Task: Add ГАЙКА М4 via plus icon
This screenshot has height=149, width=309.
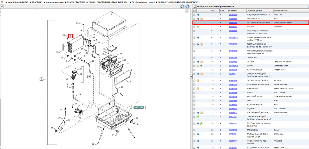Action: pyautogui.click(x=194, y=58)
